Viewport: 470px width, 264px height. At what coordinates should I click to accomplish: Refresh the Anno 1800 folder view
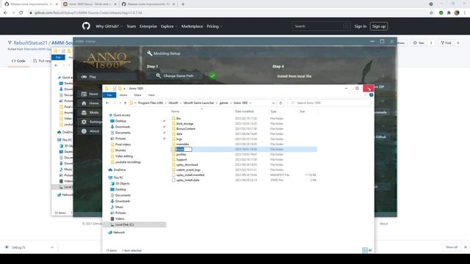281,103
